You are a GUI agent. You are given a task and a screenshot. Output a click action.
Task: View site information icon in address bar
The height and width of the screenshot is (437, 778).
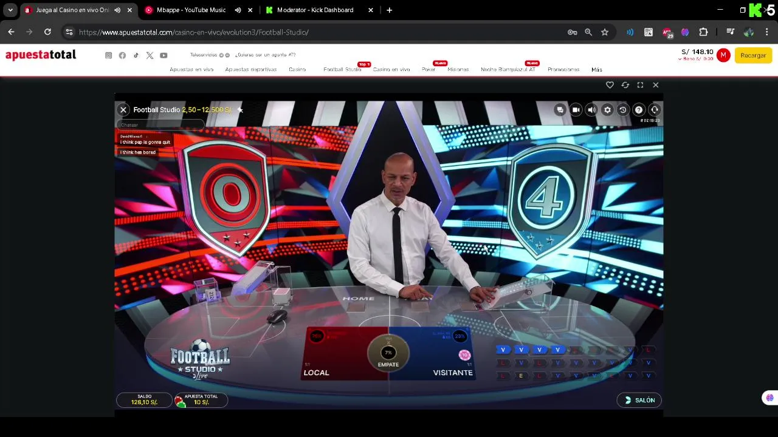(69, 32)
